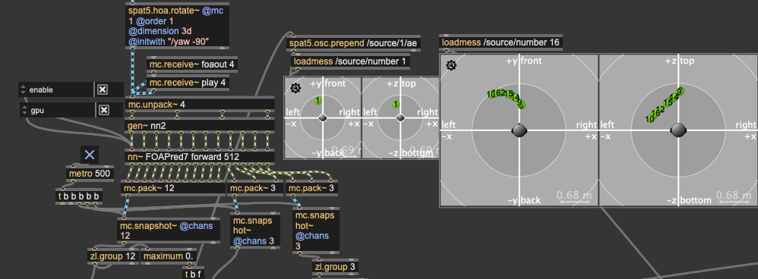Toggle the gpu checkbox
758x279 pixels.
click(103, 111)
